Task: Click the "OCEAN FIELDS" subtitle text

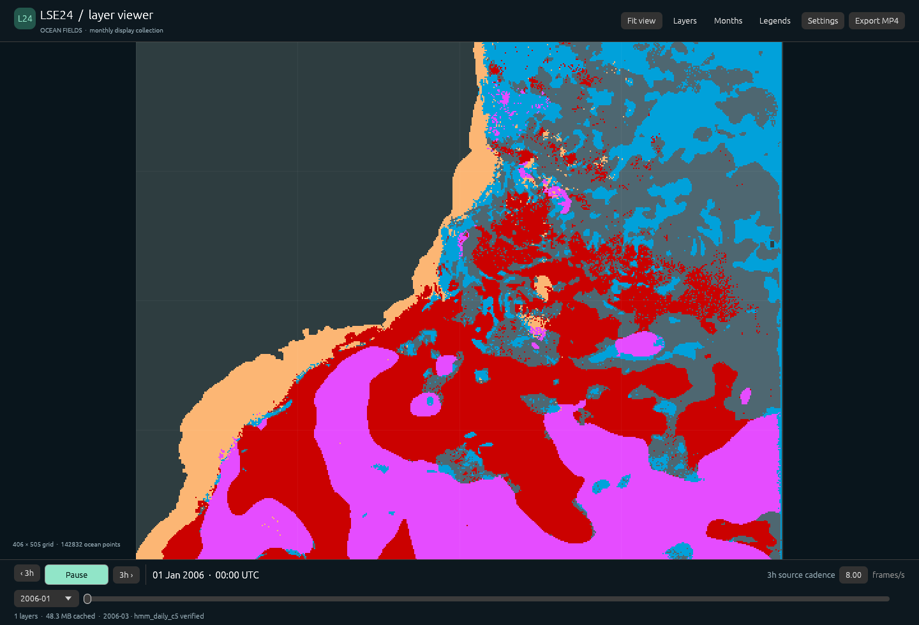Action: [61, 31]
